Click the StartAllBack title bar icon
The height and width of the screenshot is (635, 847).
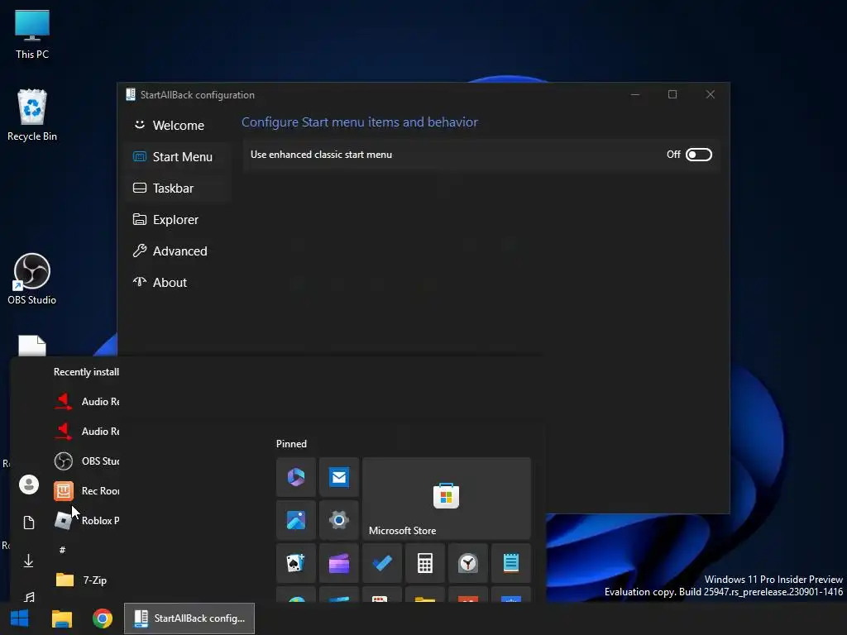tap(130, 94)
